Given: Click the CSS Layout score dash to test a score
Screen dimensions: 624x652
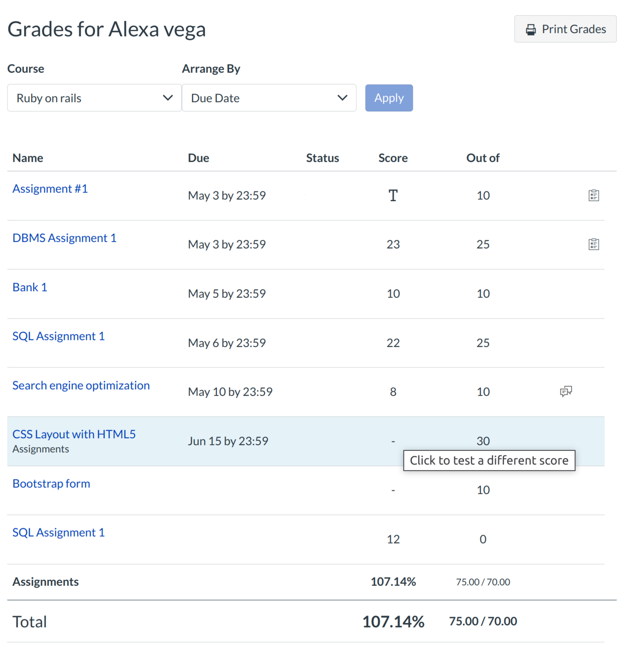Looking at the screenshot, I should click(393, 441).
